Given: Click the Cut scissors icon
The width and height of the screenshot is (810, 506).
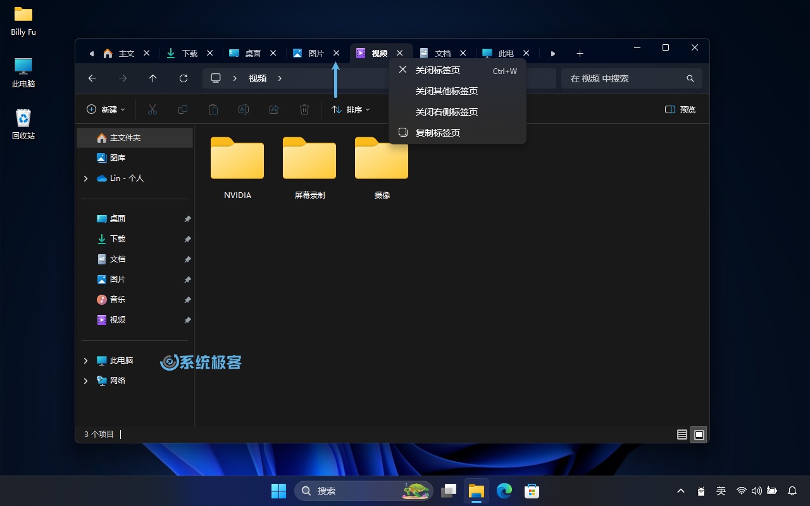Looking at the screenshot, I should click(x=153, y=109).
